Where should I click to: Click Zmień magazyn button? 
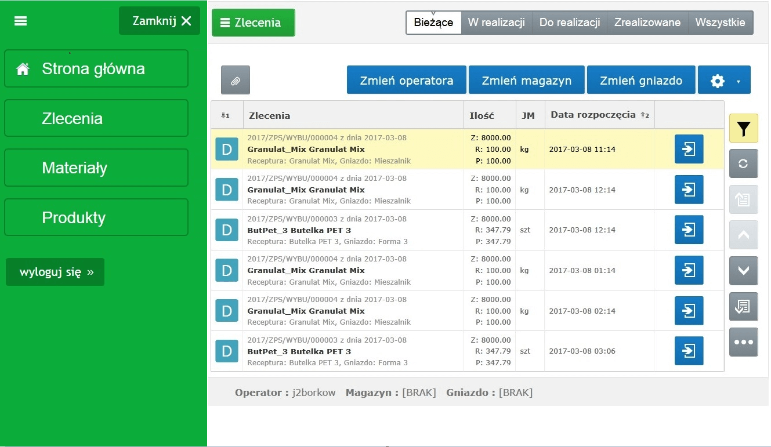click(527, 80)
